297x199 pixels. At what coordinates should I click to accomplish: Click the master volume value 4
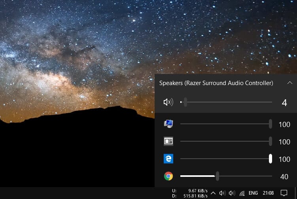click(x=284, y=103)
